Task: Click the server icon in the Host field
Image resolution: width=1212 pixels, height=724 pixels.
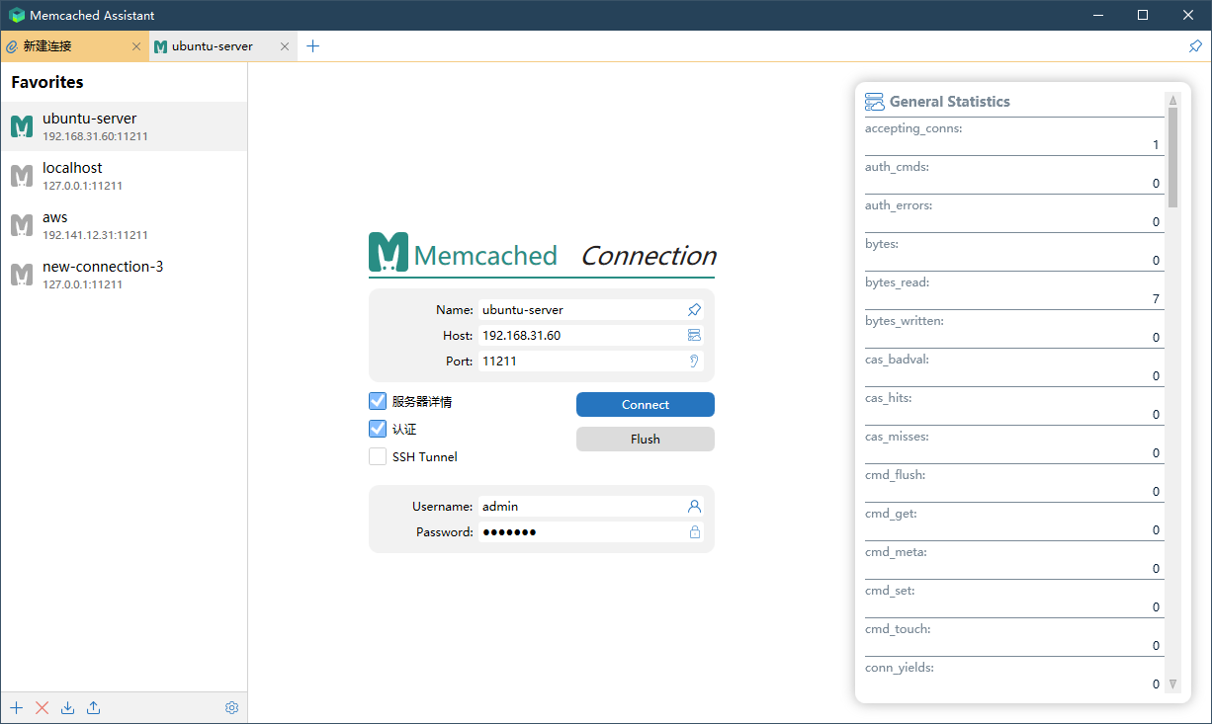Action: (694, 336)
